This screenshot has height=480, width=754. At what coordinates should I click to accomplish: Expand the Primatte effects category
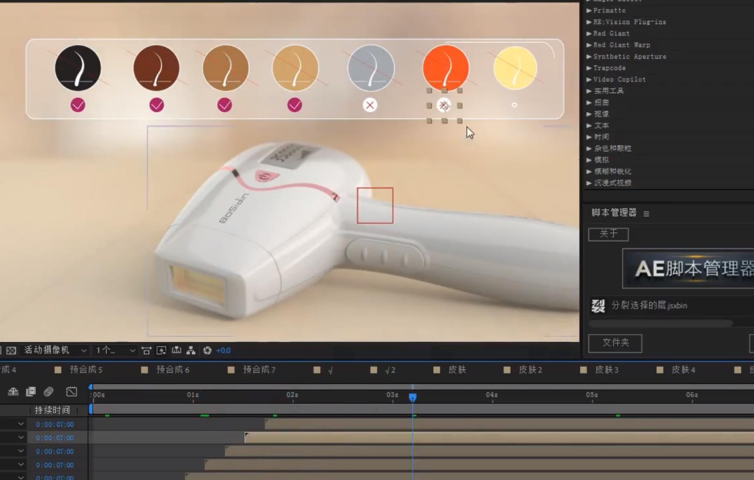[x=589, y=10]
